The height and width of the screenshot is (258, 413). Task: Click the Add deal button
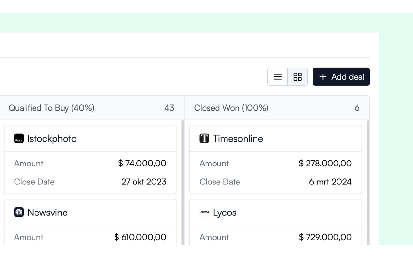pyautogui.click(x=341, y=77)
